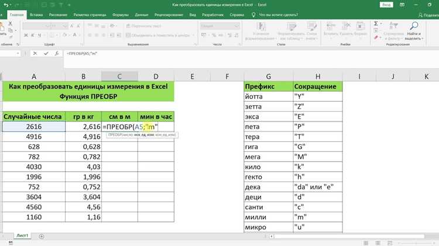This screenshot has height=246, width=439.
Task: Switch to Page Break Preview in status bar
Action: (x=390, y=243)
